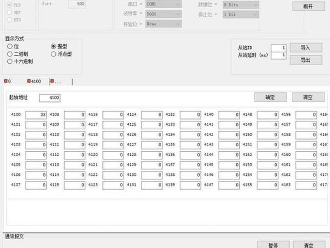Click the address label 4129

pos(132,165)
